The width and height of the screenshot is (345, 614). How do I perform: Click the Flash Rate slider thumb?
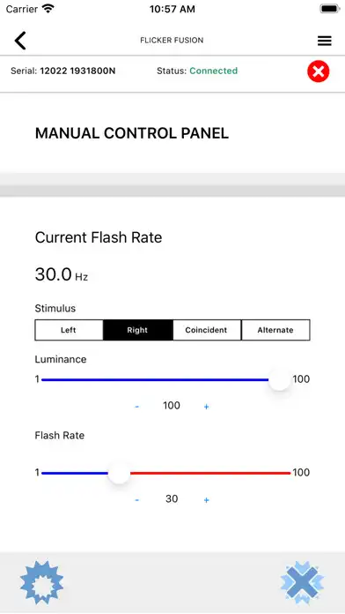click(x=119, y=473)
